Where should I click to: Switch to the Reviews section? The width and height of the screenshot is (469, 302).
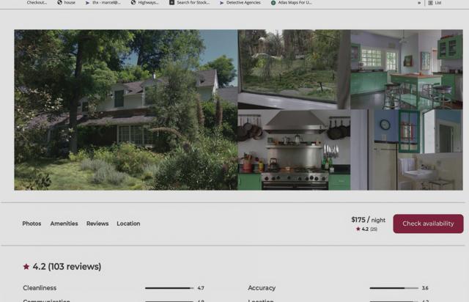(97, 224)
